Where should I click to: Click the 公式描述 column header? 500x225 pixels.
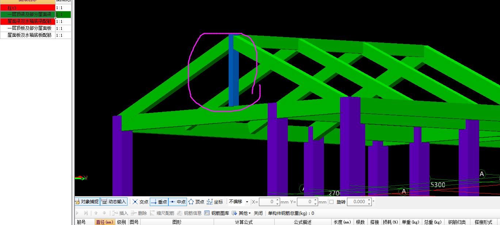click(303, 222)
